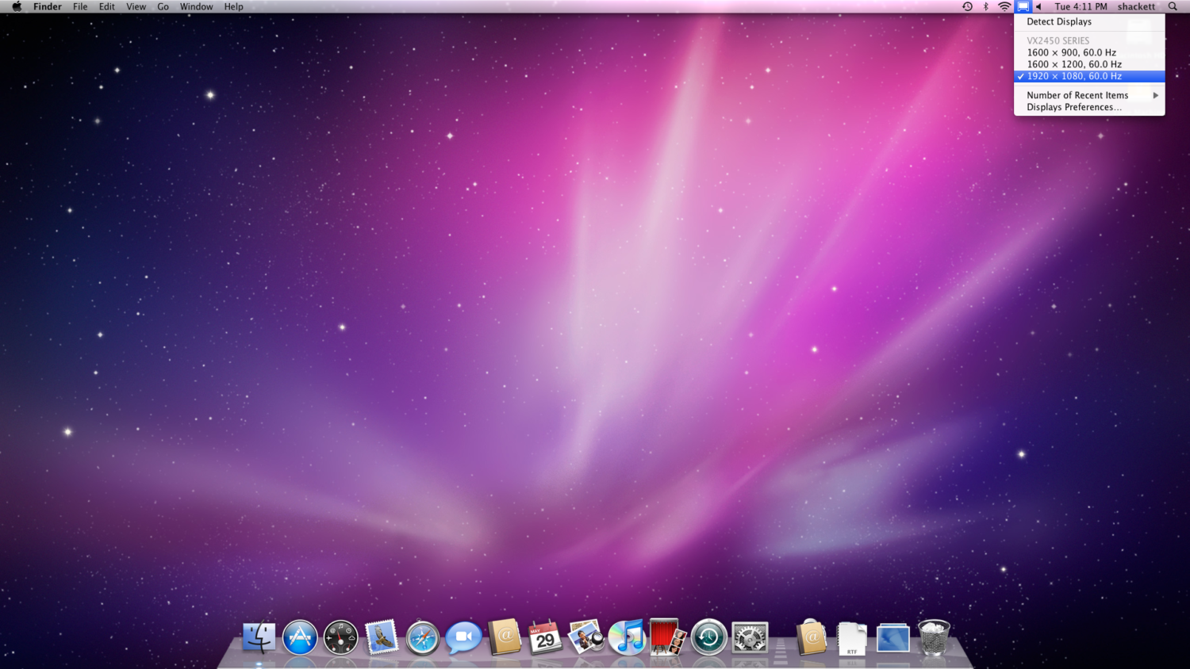This screenshot has height=669, width=1190.
Task: Open iCal showing May 29
Action: pyautogui.click(x=546, y=637)
